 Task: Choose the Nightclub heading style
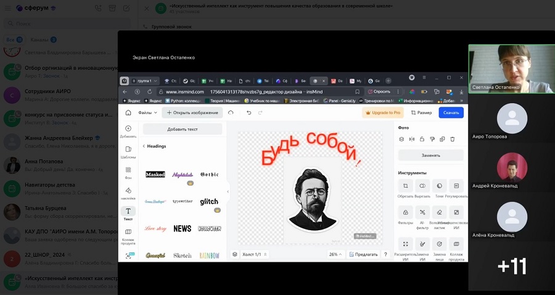[x=183, y=174]
